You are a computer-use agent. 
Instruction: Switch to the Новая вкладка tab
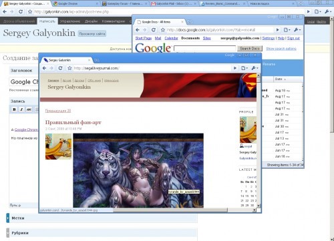pos(272,3)
